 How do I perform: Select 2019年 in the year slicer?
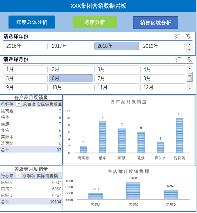click(162, 46)
